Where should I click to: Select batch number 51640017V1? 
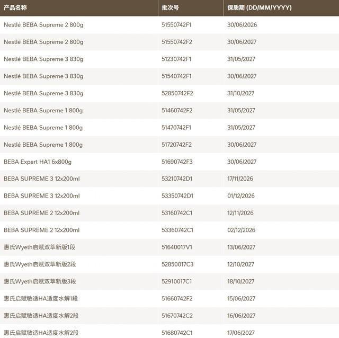click(177, 247)
